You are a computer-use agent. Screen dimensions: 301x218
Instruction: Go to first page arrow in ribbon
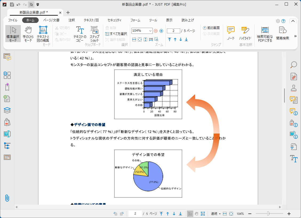click(x=169, y=39)
